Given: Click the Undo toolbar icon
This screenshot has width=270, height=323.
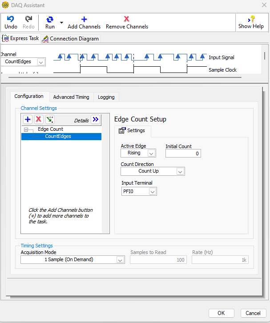Looking at the screenshot, I should tap(11, 19).
